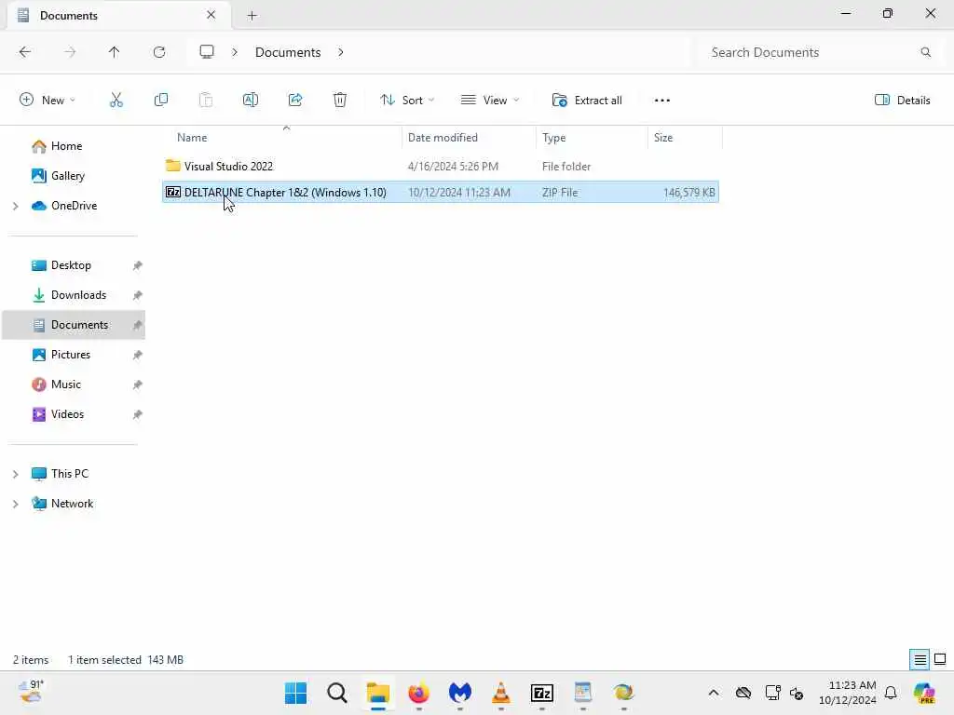Viewport: 954px width, 715px height.
Task: Expand the Network tree node
Action: (x=15, y=504)
